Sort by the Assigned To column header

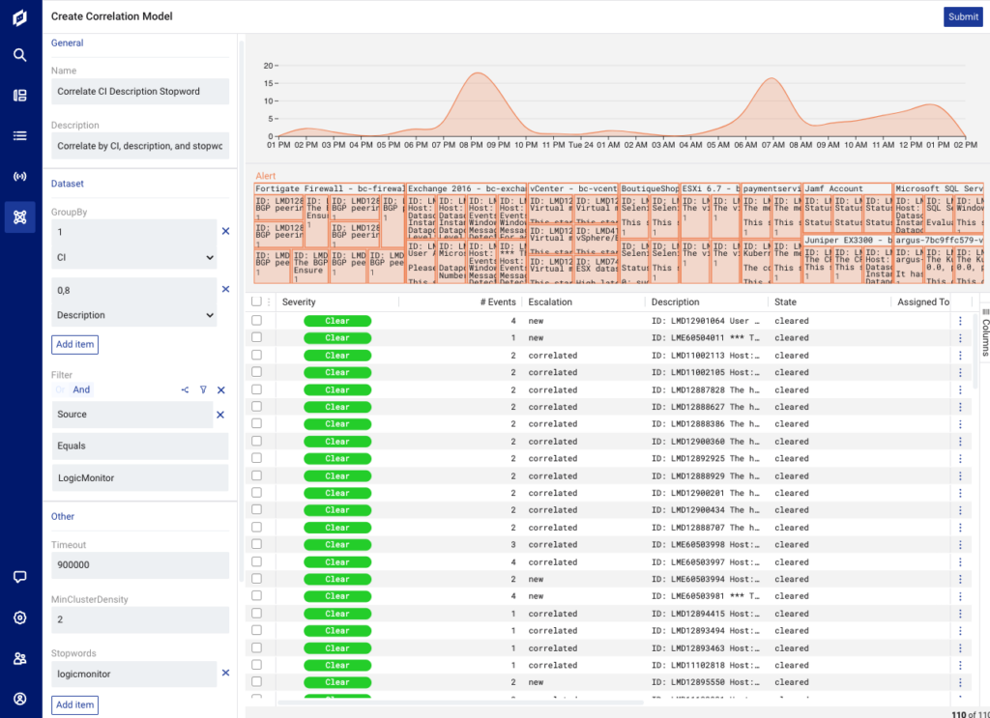tap(923, 302)
